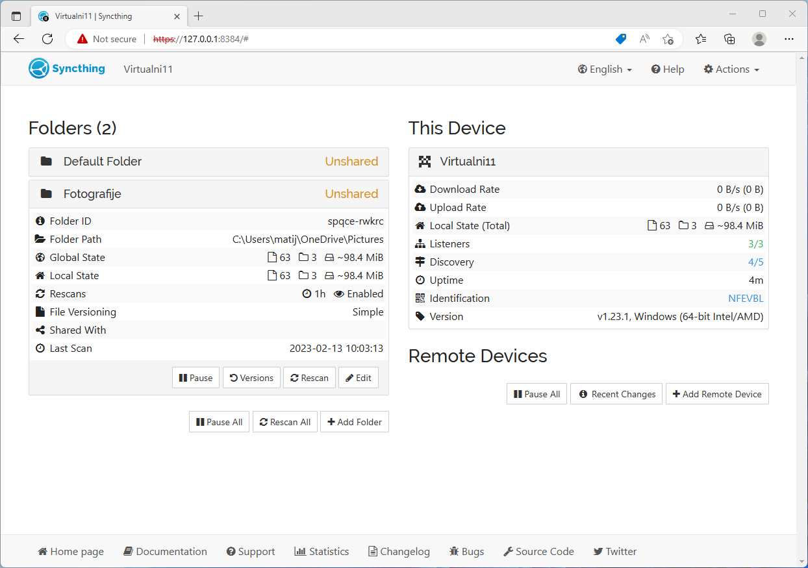Viewport: 808px width, 568px height.
Task: Open the tab actions menu icon
Action: click(x=16, y=16)
